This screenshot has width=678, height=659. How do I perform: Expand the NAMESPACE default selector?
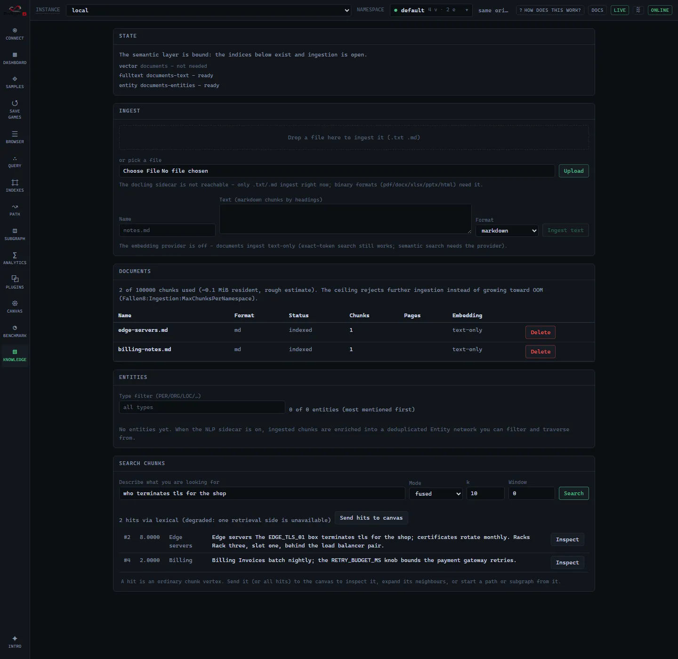coord(431,10)
